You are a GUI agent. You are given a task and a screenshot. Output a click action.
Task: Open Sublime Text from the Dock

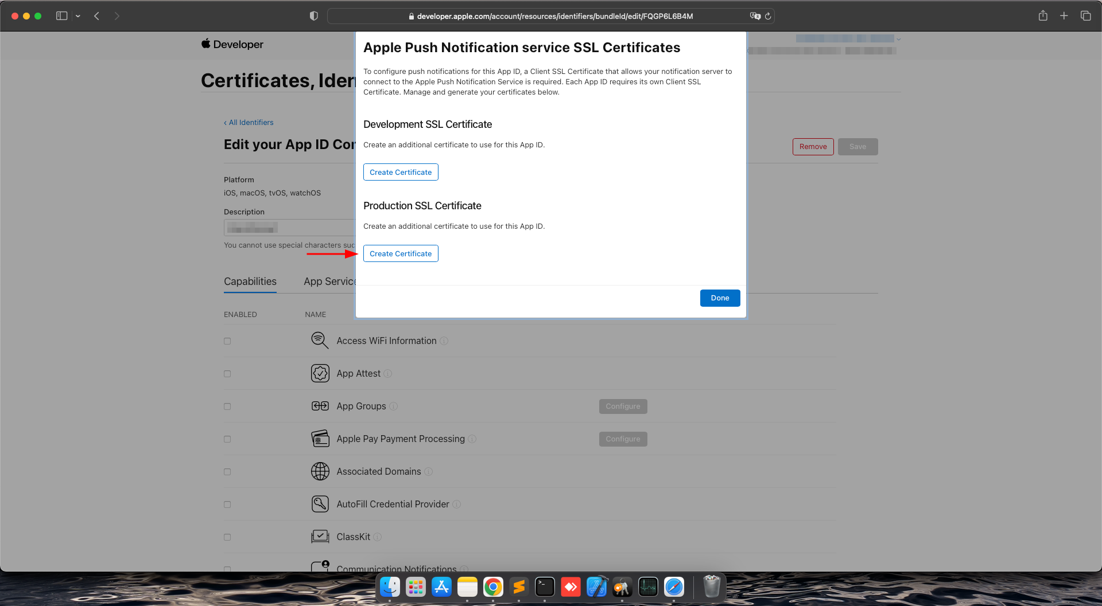[519, 587]
